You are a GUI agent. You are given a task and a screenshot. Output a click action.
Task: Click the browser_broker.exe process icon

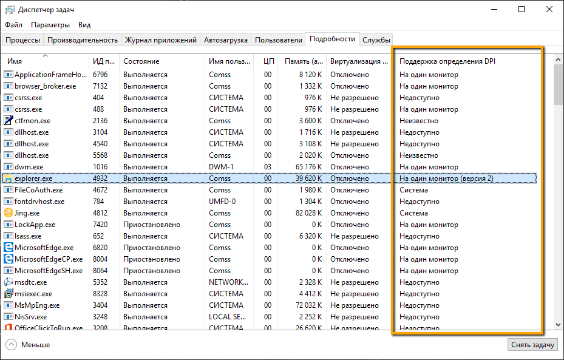(x=8, y=86)
